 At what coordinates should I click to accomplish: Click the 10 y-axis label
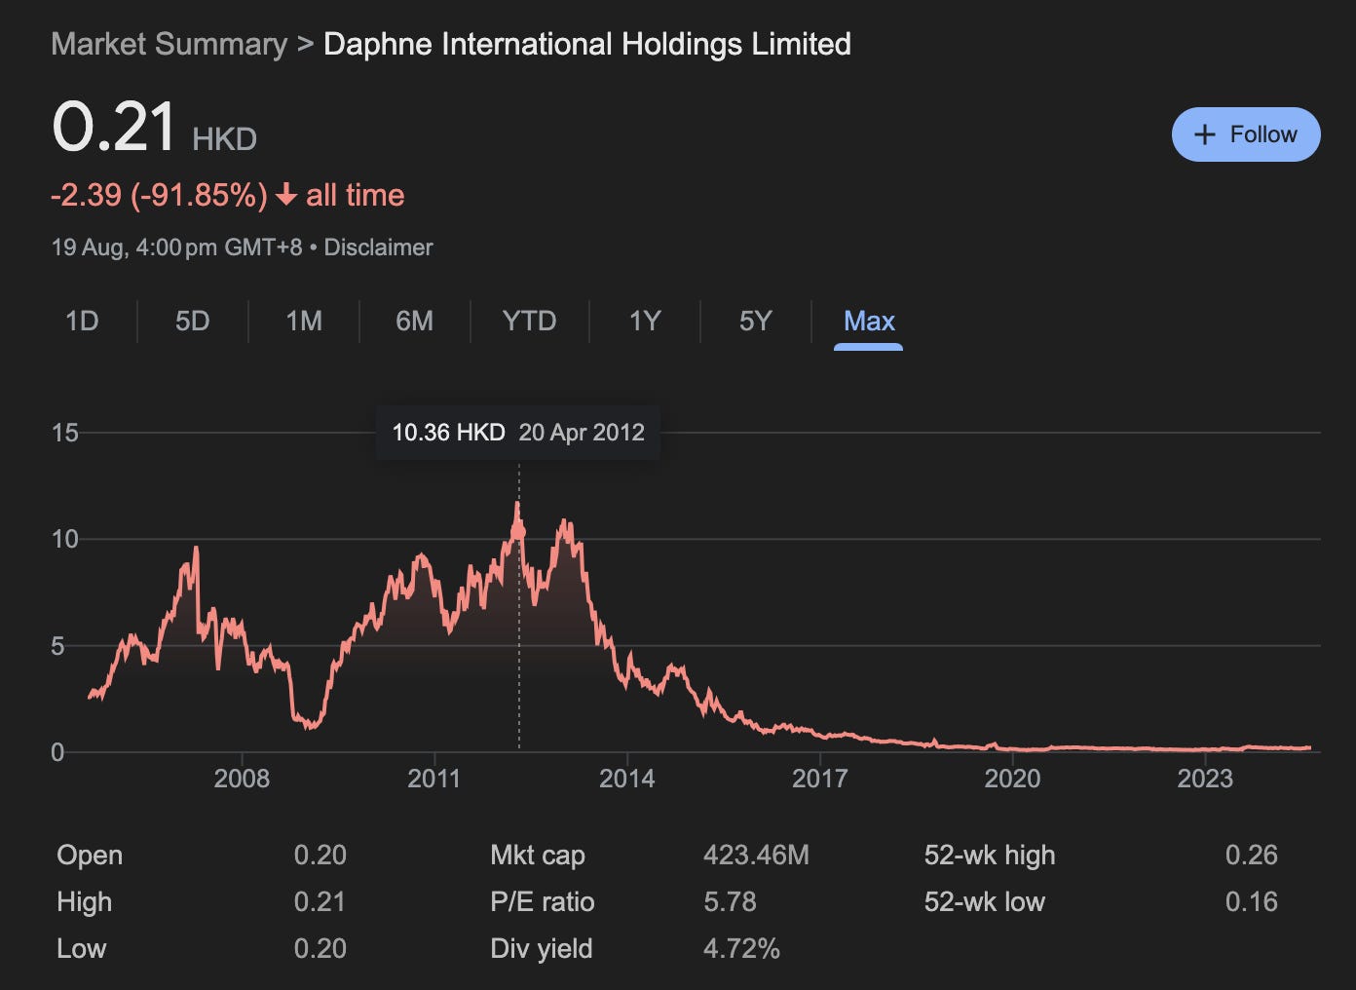click(x=64, y=539)
